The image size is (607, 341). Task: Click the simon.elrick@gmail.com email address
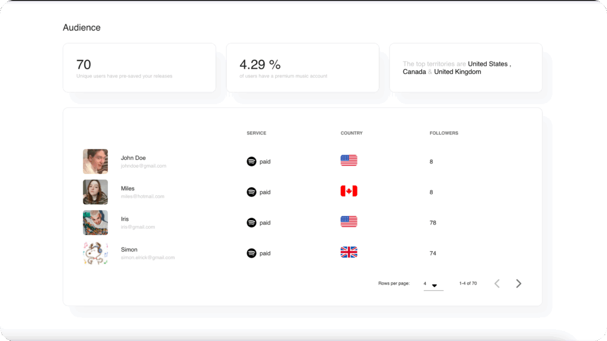pos(148,258)
